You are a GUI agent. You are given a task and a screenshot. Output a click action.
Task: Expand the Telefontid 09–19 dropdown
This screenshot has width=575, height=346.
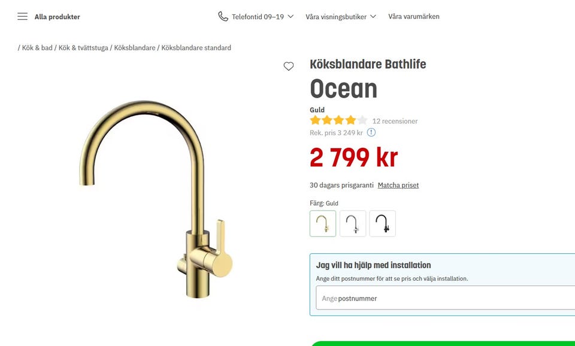(x=262, y=17)
